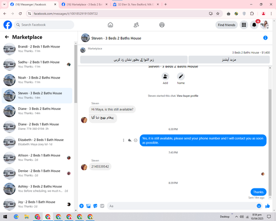Click the more options Urdu button

click(x=229, y=60)
